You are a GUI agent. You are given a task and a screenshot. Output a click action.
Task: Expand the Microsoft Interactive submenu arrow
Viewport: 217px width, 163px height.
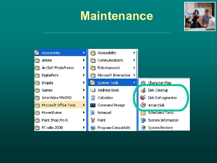pos(134,75)
